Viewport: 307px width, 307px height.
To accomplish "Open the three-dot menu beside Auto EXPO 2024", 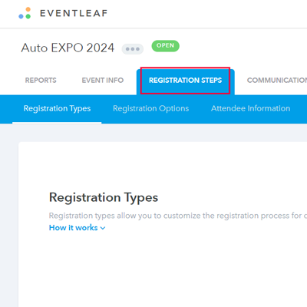I will (x=133, y=49).
